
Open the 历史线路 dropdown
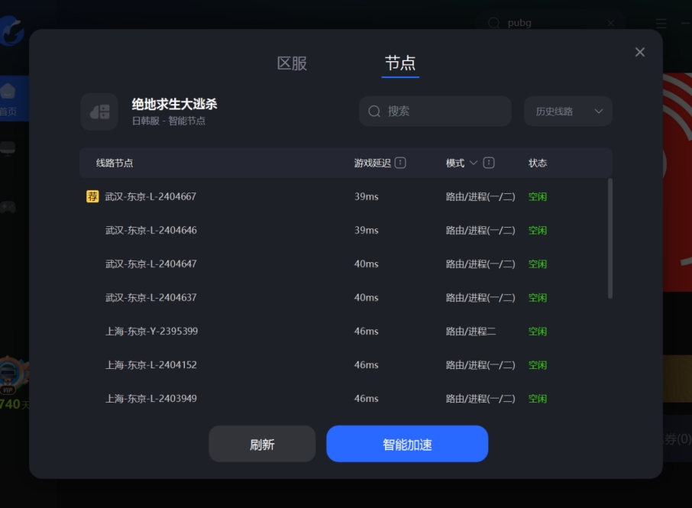pyautogui.click(x=568, y=111)
